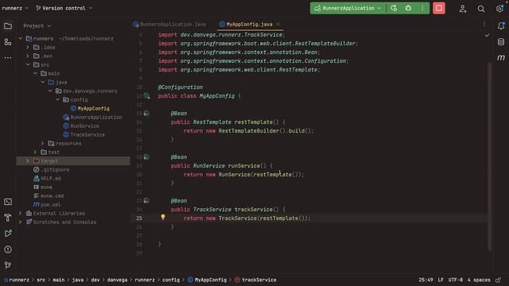Open the Database tool window
The width and height of the screenshot is (509, 286).
click(x=501, y=42)
